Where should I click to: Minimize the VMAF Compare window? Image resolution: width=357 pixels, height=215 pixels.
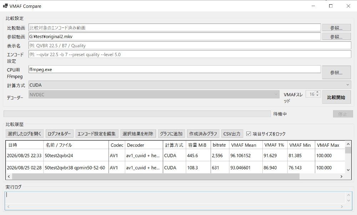[313, 6]
